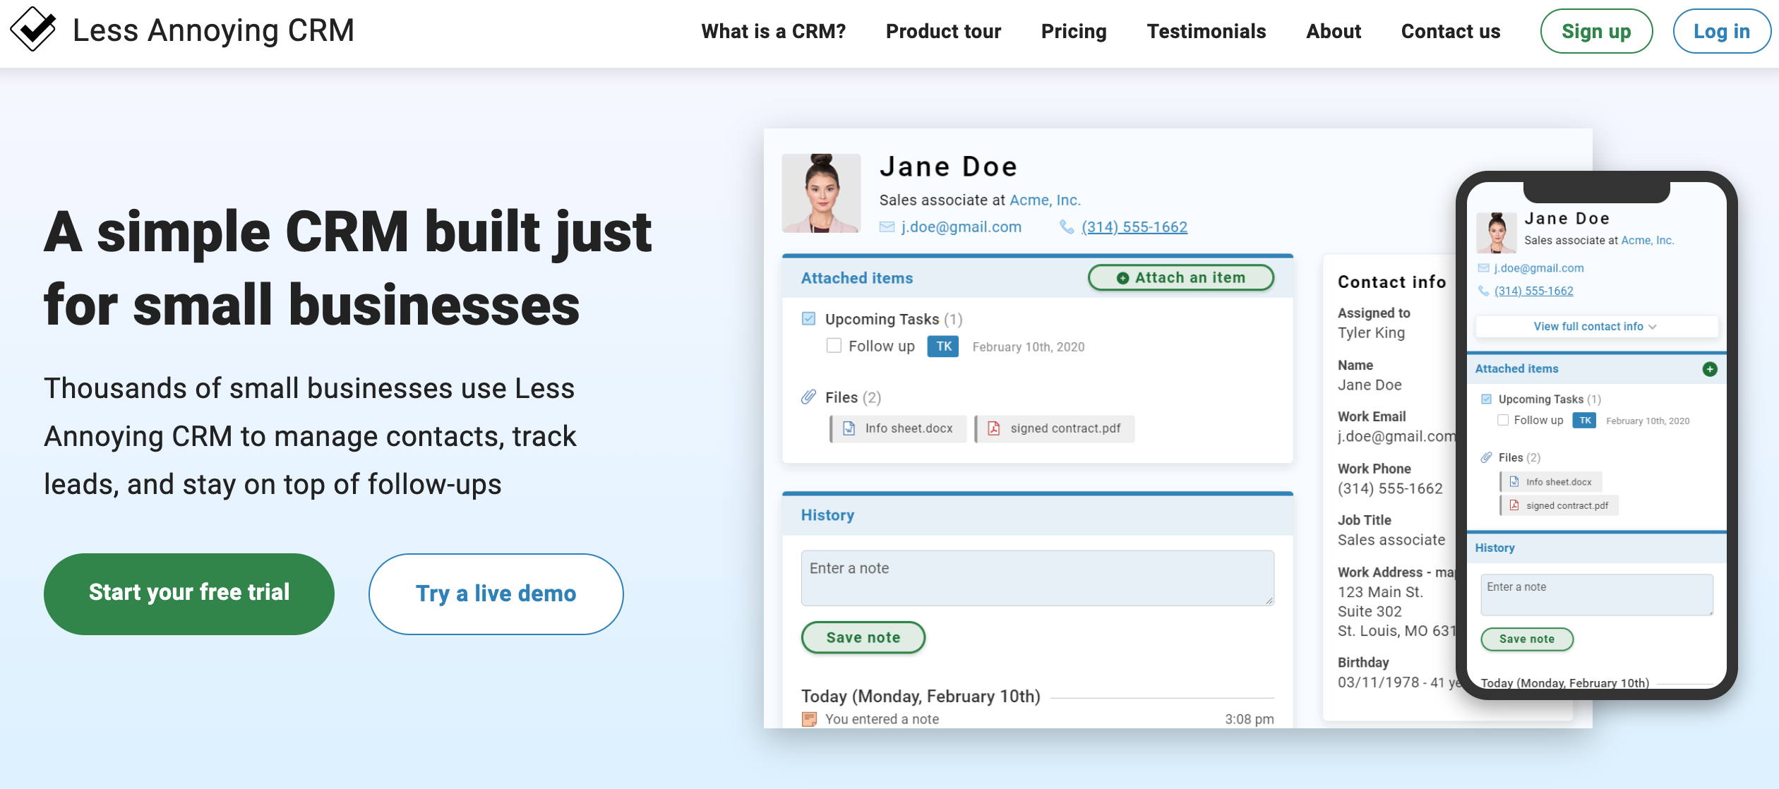The width and height of the screenshot is (1779, 789).
Task: Click 'Sales associate' under Job Title
Action: coord(1391,541)
